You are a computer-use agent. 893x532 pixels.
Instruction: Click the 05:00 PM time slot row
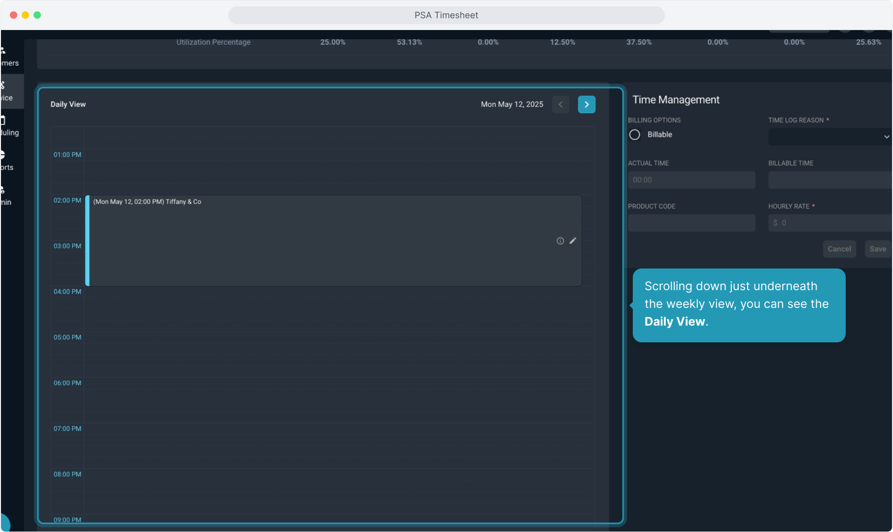coord(338,338)
